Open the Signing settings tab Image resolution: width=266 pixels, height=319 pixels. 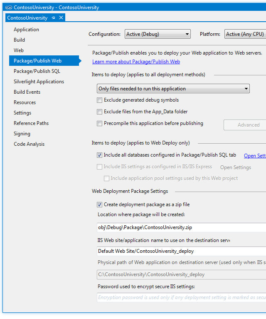[x=22, y=134]
